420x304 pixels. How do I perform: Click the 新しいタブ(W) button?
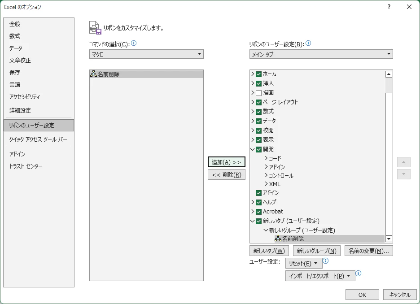coord(269,251)
